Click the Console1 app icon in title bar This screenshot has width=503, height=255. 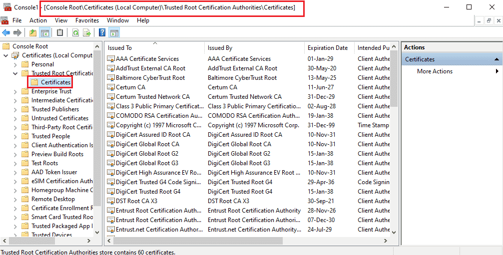7,7
